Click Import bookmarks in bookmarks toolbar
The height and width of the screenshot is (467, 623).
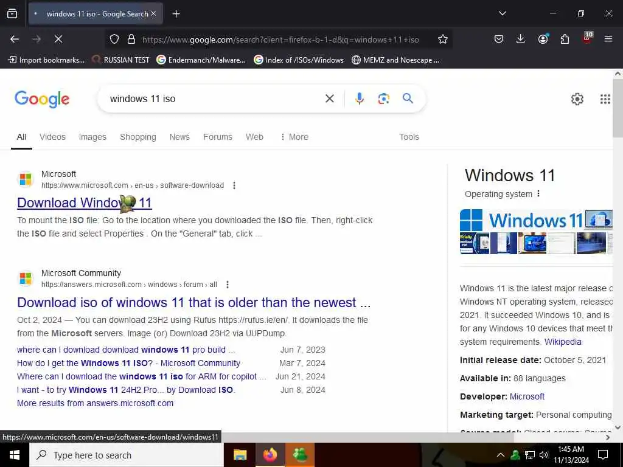(x=46, y=60)
